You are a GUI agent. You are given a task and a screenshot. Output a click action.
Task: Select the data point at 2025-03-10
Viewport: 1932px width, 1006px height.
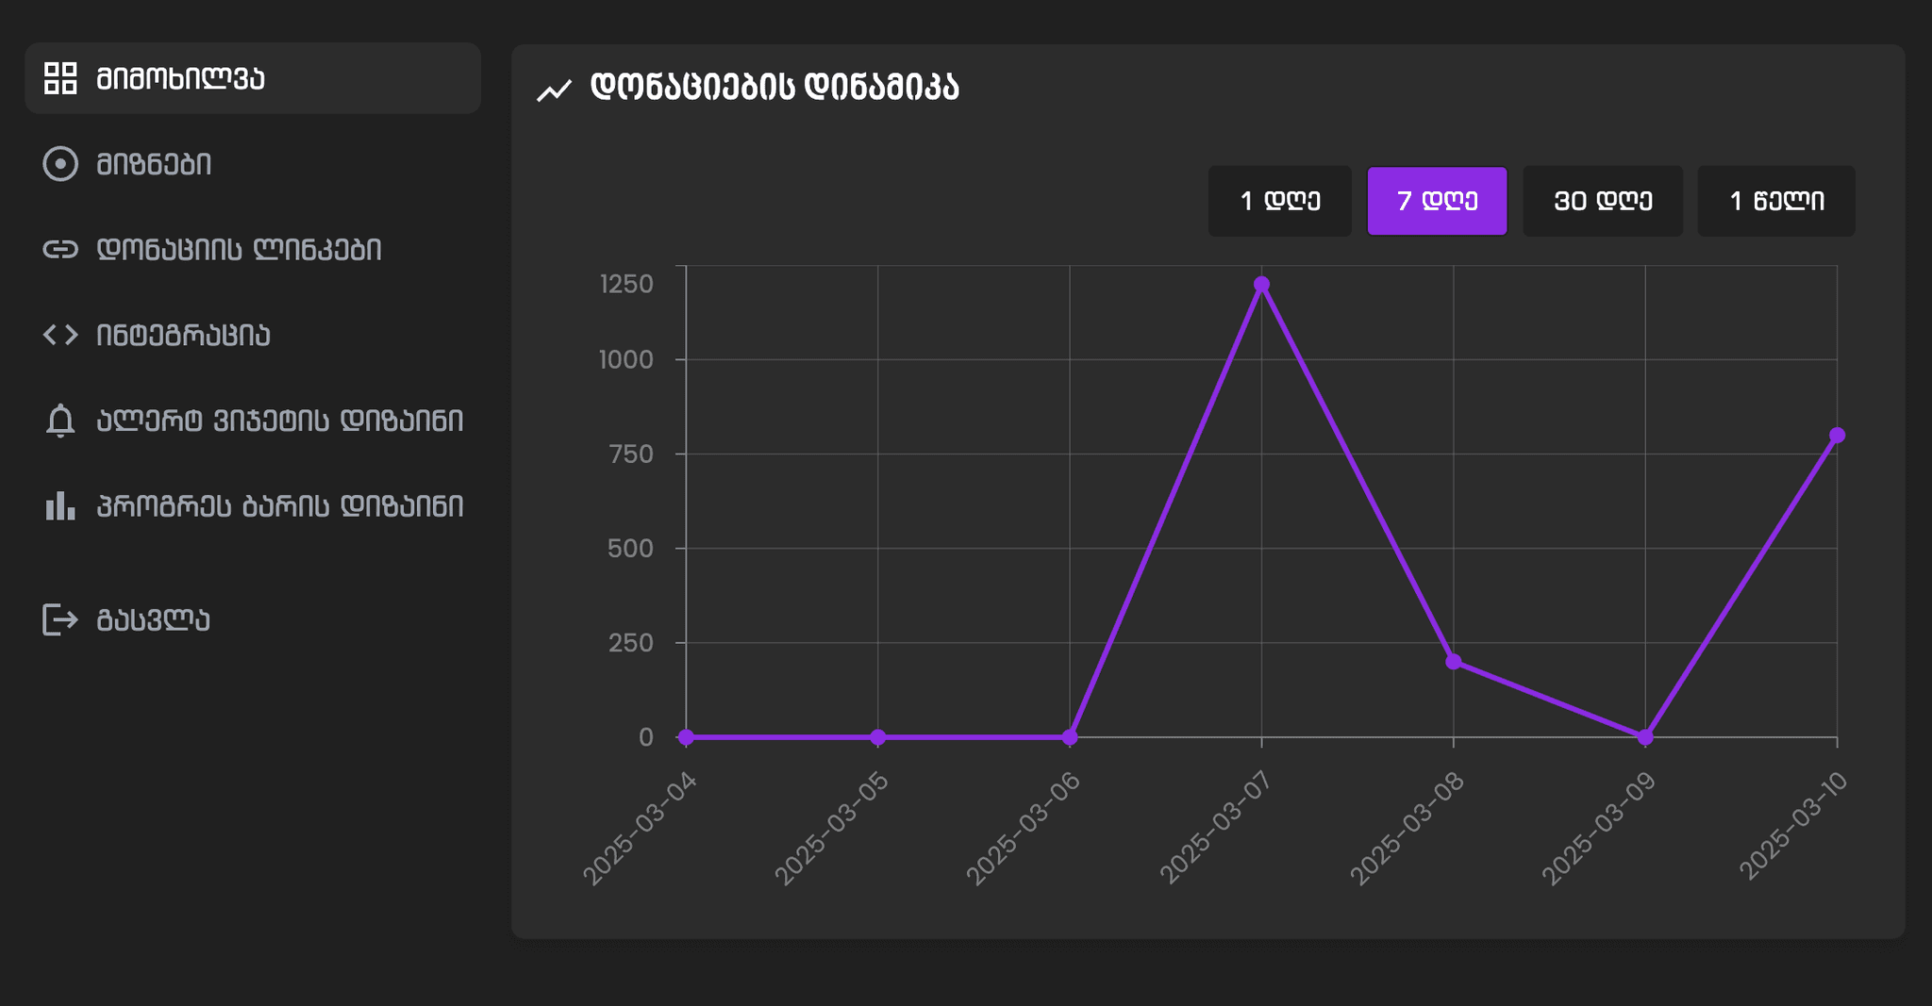click(1837, 435)
